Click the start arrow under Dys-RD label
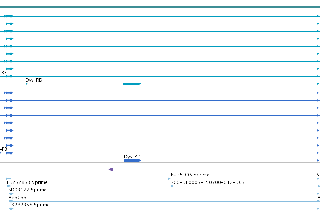320x211 pixels. (27, 84)
